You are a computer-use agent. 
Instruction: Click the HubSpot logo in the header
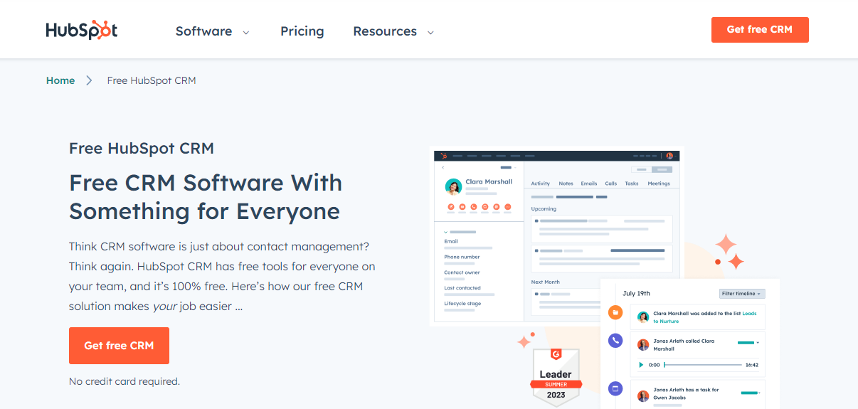[x=82, y=30]
